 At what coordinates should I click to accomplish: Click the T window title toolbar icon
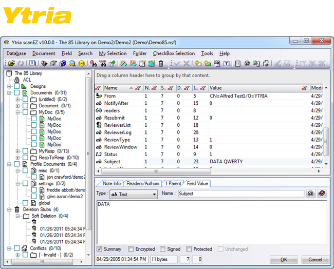[x=32, y=63]
